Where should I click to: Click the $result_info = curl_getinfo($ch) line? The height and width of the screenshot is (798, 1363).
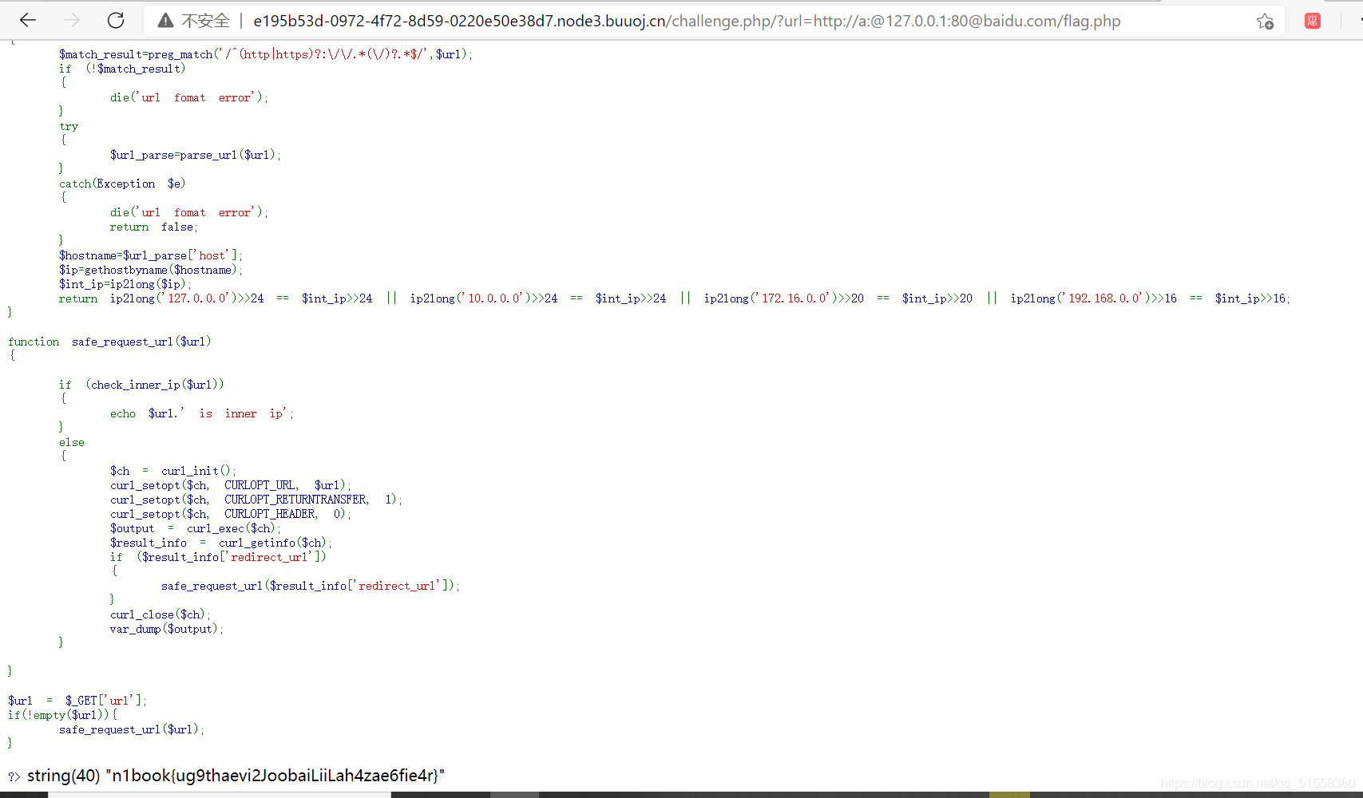tap(221, 543)
